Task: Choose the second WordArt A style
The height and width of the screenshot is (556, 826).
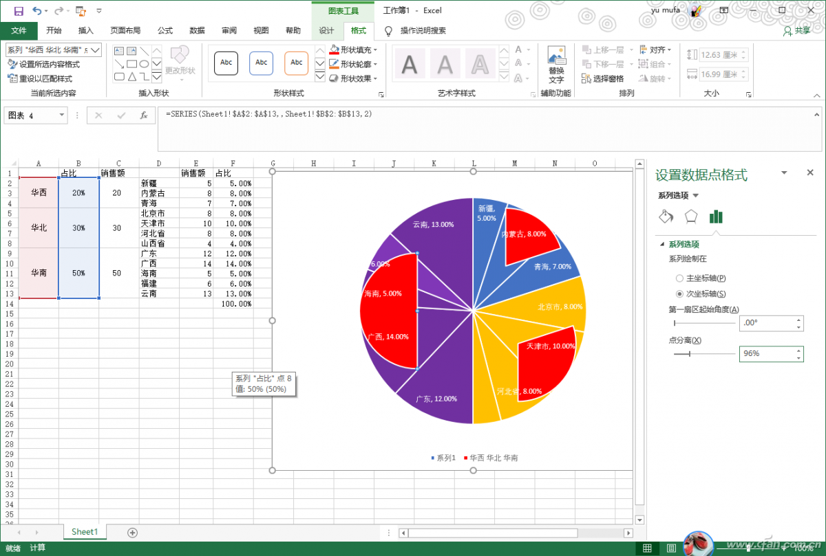Action: pyautogui.click(x=445, y=65)
